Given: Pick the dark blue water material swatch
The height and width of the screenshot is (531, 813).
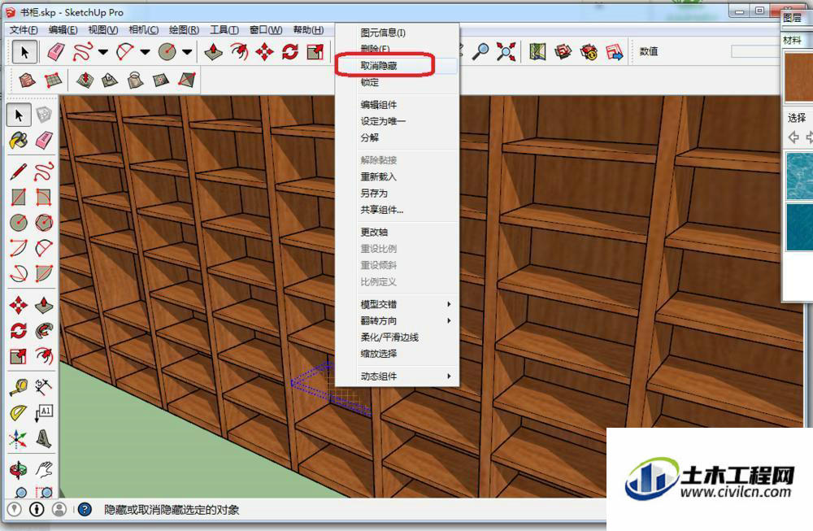Looking at the screenshot, I should pos(799,227).
